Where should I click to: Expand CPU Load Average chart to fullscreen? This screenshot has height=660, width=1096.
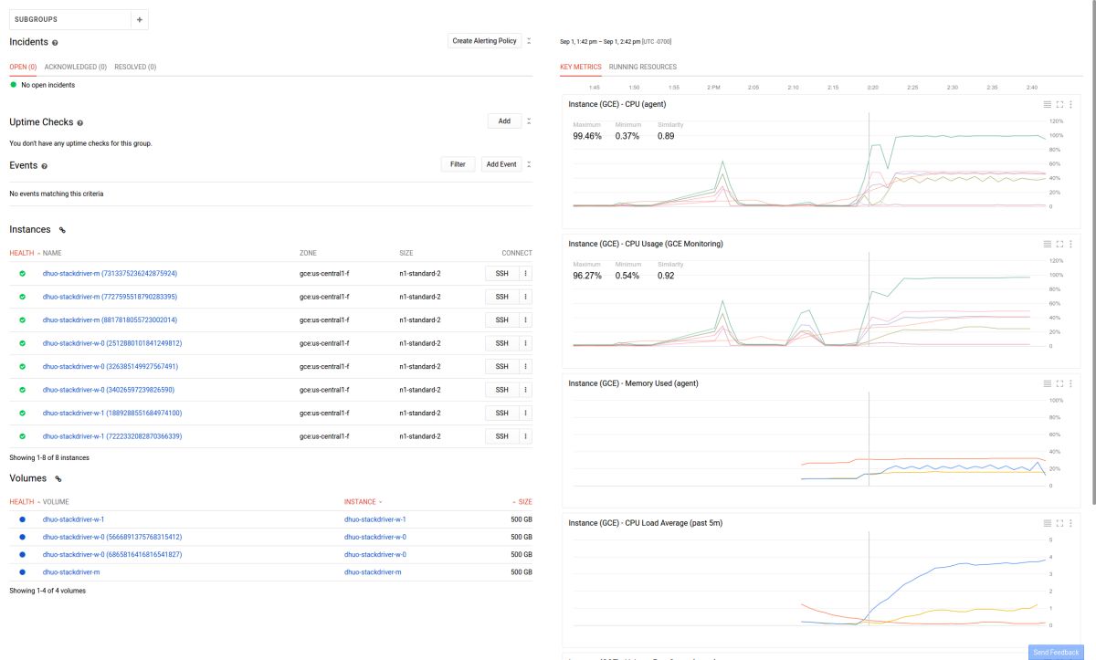pyautogui.click(x=1060, y=523)
